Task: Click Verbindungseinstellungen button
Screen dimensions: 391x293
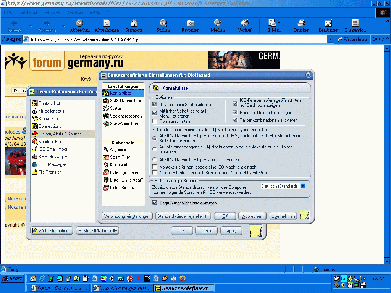Action: tap(127, 216)
